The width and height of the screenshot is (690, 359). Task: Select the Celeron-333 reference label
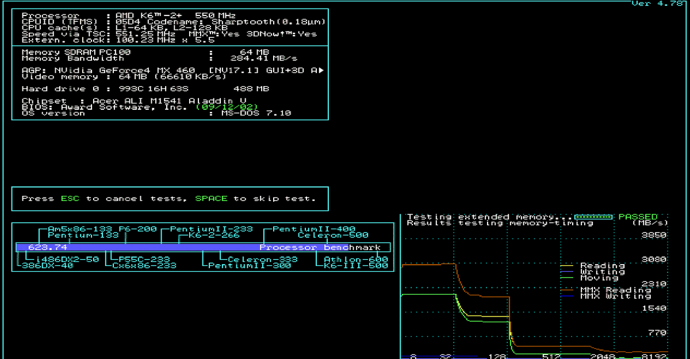[262, 259]
